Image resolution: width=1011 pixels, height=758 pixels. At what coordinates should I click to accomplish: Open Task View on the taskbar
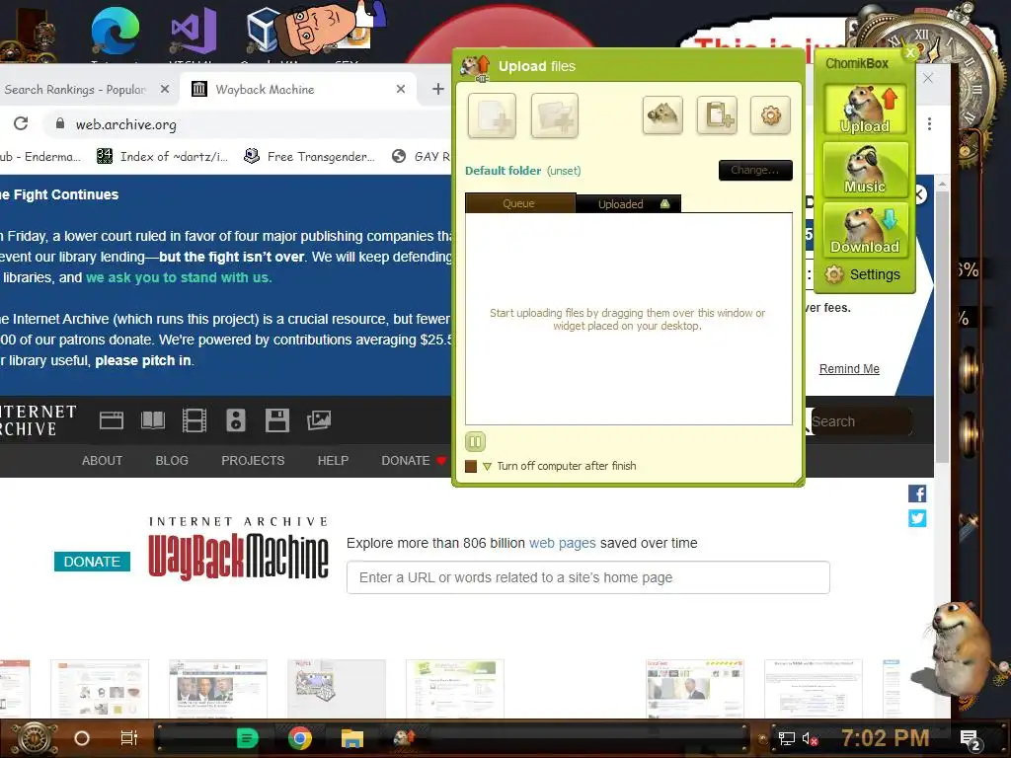tap(129, 738)
